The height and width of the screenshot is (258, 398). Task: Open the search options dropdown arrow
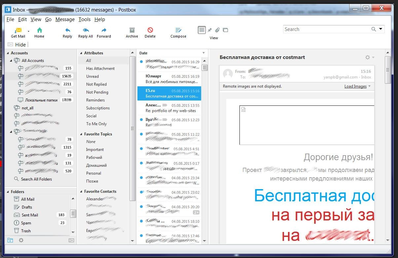pos(380,29)
